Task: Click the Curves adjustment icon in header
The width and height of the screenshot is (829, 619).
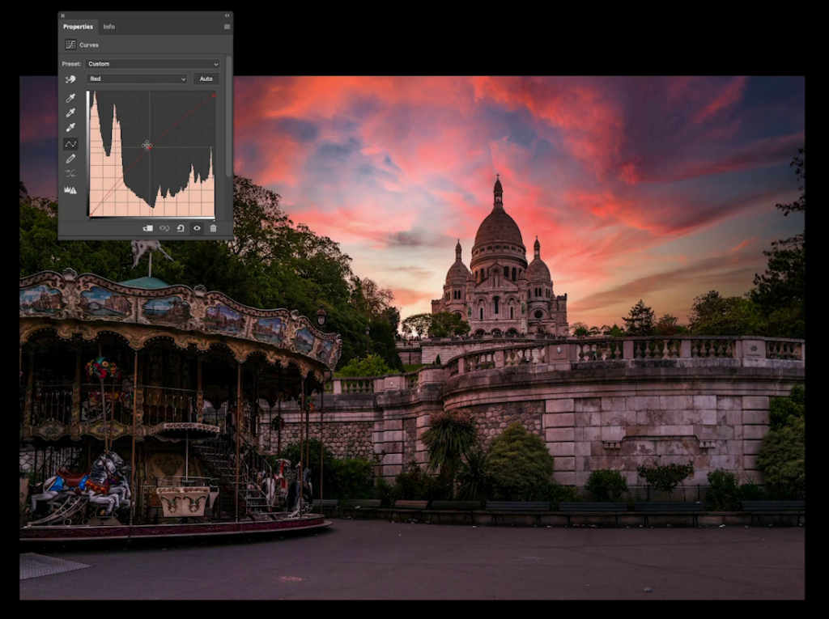Action: point(70,45)
